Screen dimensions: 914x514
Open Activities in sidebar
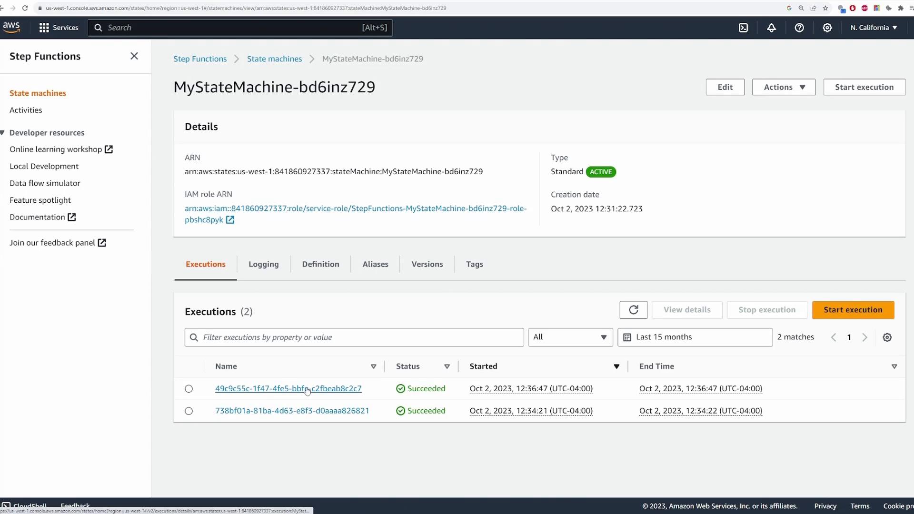pos(26,110)
